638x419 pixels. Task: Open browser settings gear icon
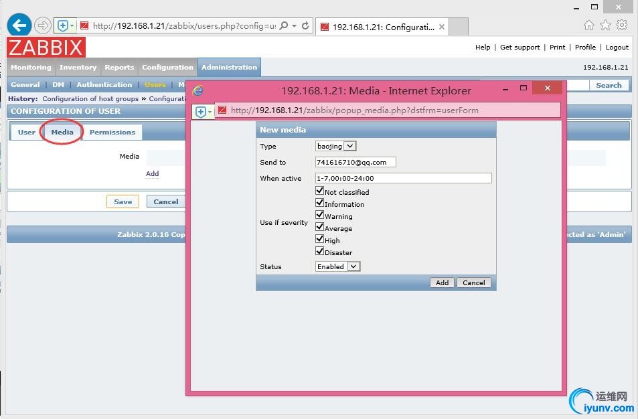pos(622,25)
